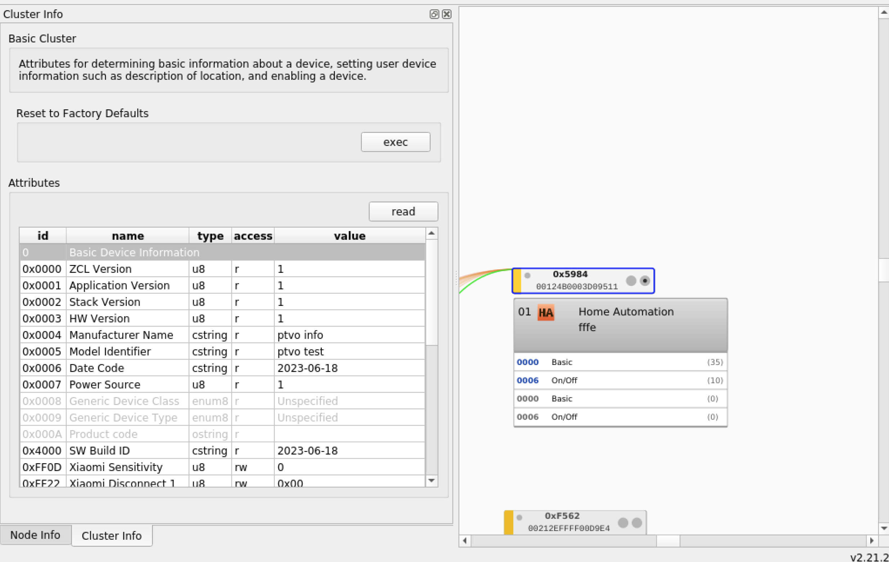The image size is (889, 562).
Task: Click the rightmost indicator dot on node 0x5984
Action: click(x=645, y=280)
